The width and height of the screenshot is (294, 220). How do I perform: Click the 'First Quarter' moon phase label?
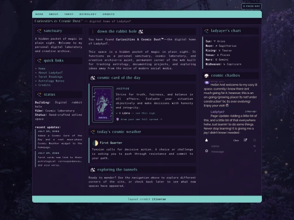coord(111,143)
